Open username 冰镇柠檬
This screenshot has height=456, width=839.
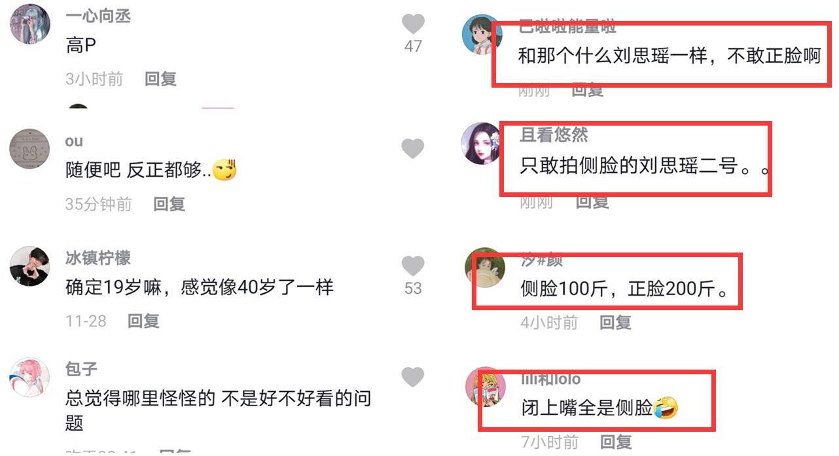point(98,258)
